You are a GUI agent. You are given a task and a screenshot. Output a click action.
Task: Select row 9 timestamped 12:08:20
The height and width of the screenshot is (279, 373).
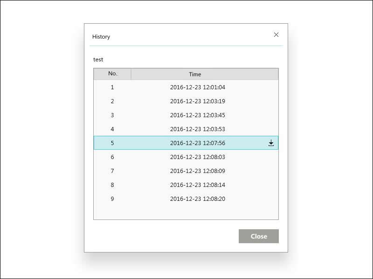[x=186, y=199]
